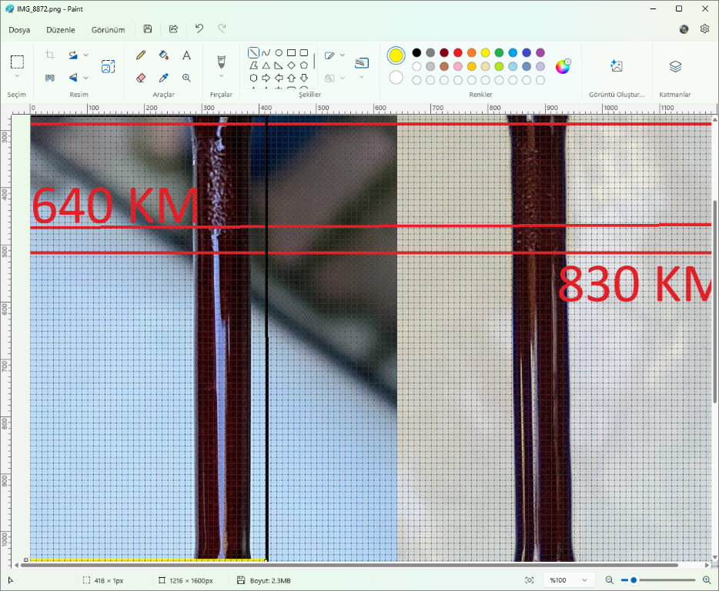Image resolution: width=719 pixels, height=591 pixels.
Task: Click the line thickness button
Action: (362, 63)
